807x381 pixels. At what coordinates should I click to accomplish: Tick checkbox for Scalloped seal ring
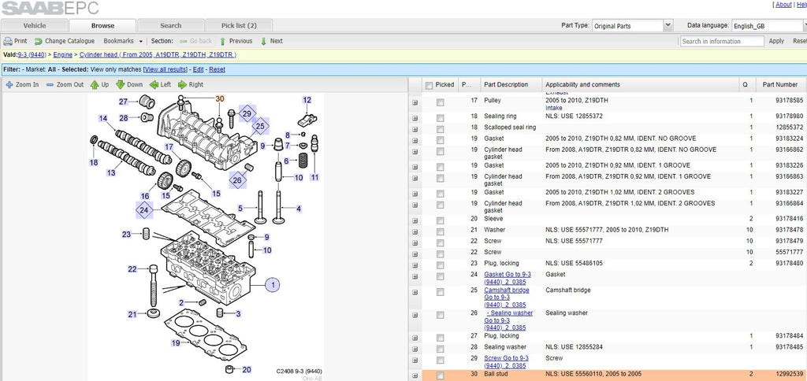440,129
